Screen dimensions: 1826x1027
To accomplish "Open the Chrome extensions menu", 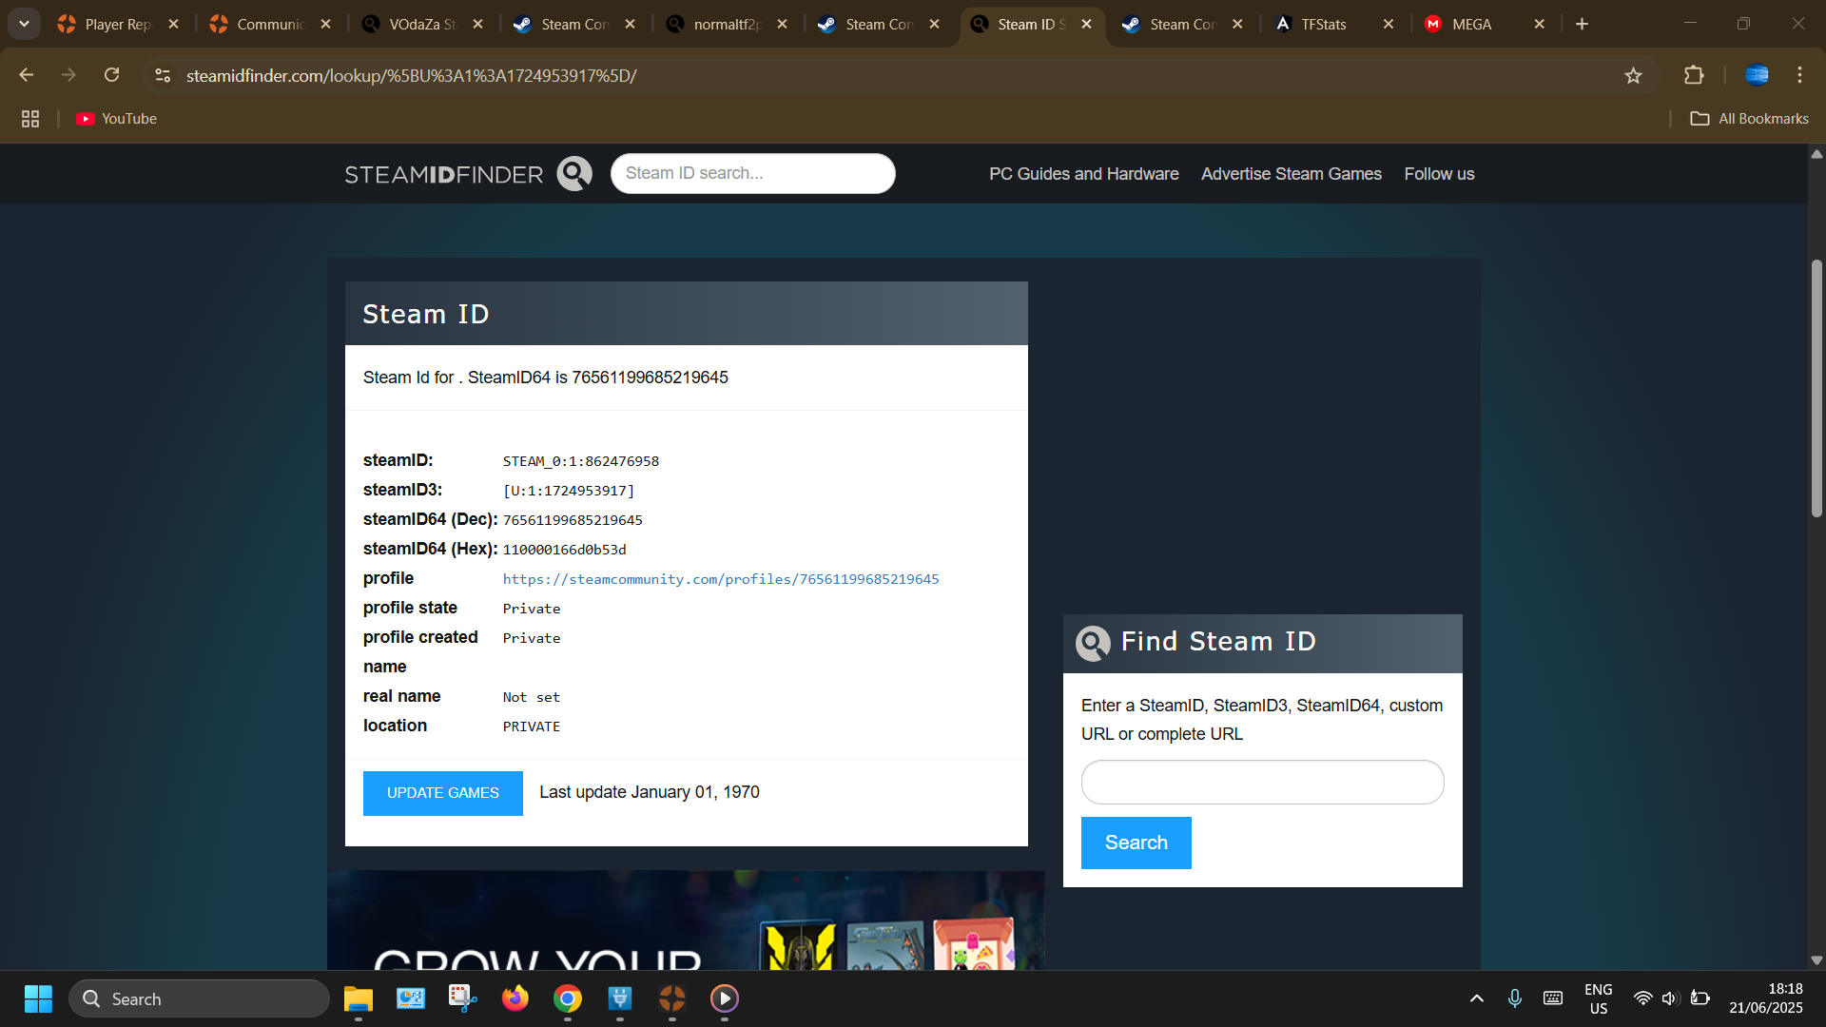I will point(1694,75).
